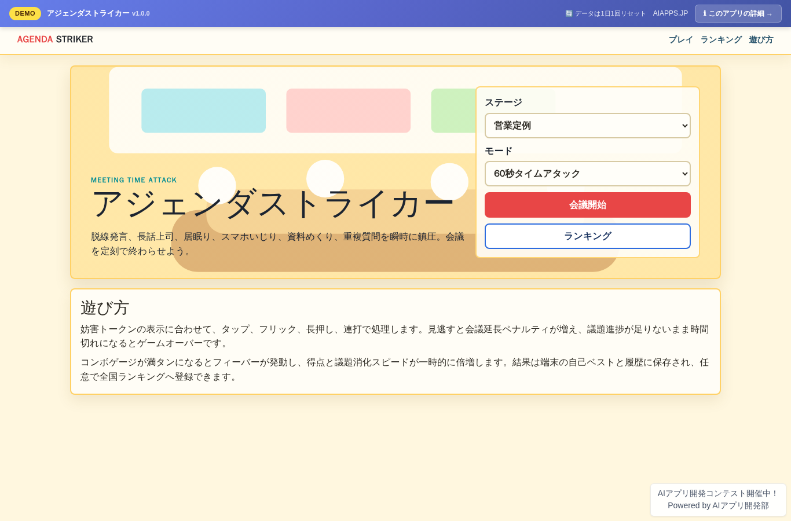This screenshot has height=521, width=791.
Task: Click the データは1日1回リセット notice text
Action: 610,13
